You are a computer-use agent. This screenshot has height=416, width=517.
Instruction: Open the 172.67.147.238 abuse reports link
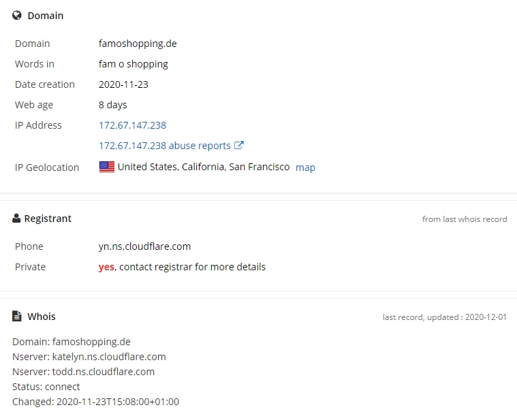coord(165,146)
